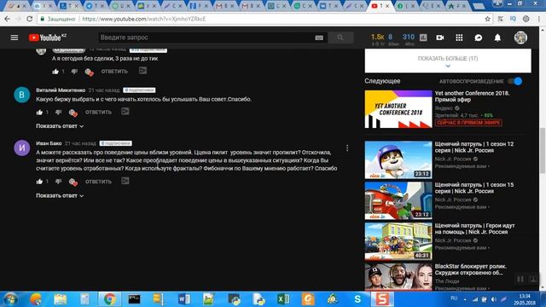
Task: Open Щенячий патруль 1 сезон 15 серия thumbnail
Action: [x=398, y=200]
